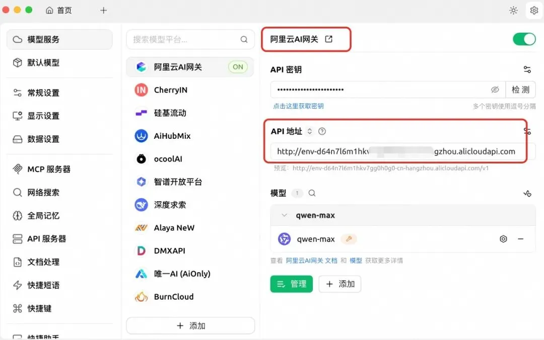
Task: Open 快捷短语 settings
Action: tap(59, 285)
